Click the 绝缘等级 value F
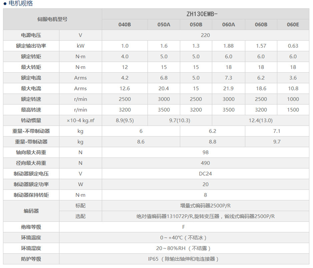 [184, 227]
